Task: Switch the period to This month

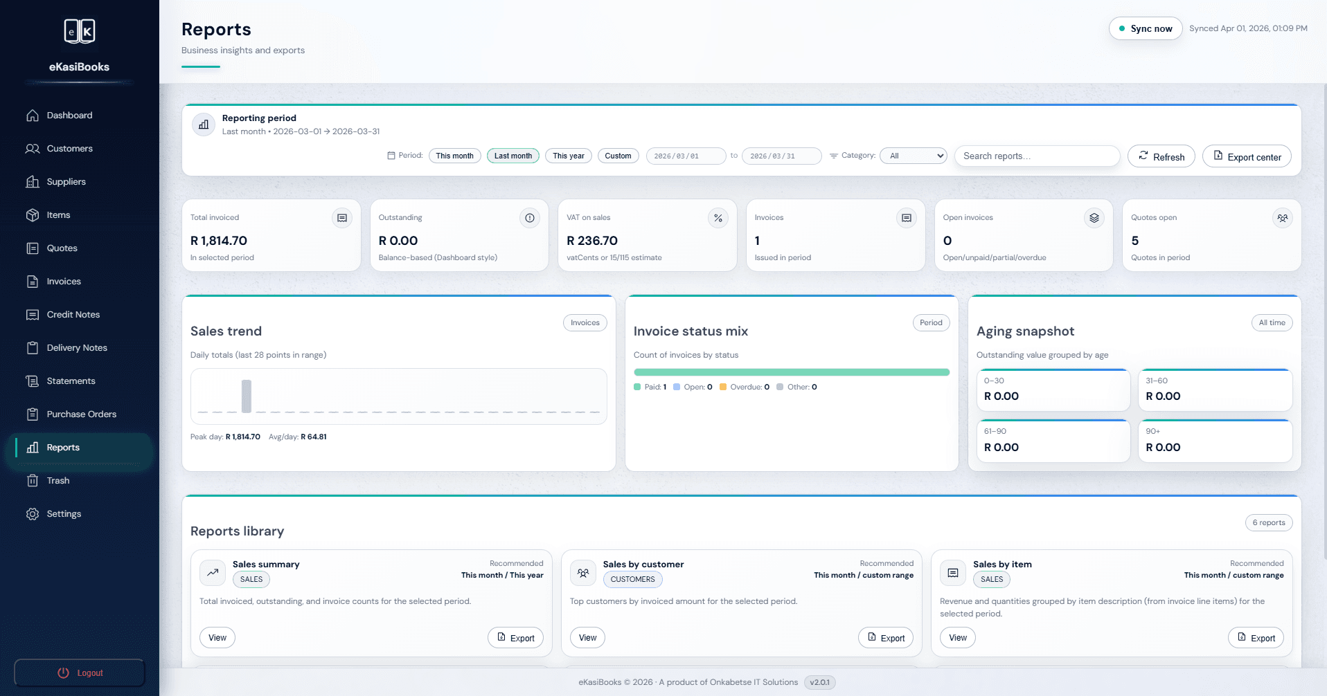Action: tap(454, 156)
